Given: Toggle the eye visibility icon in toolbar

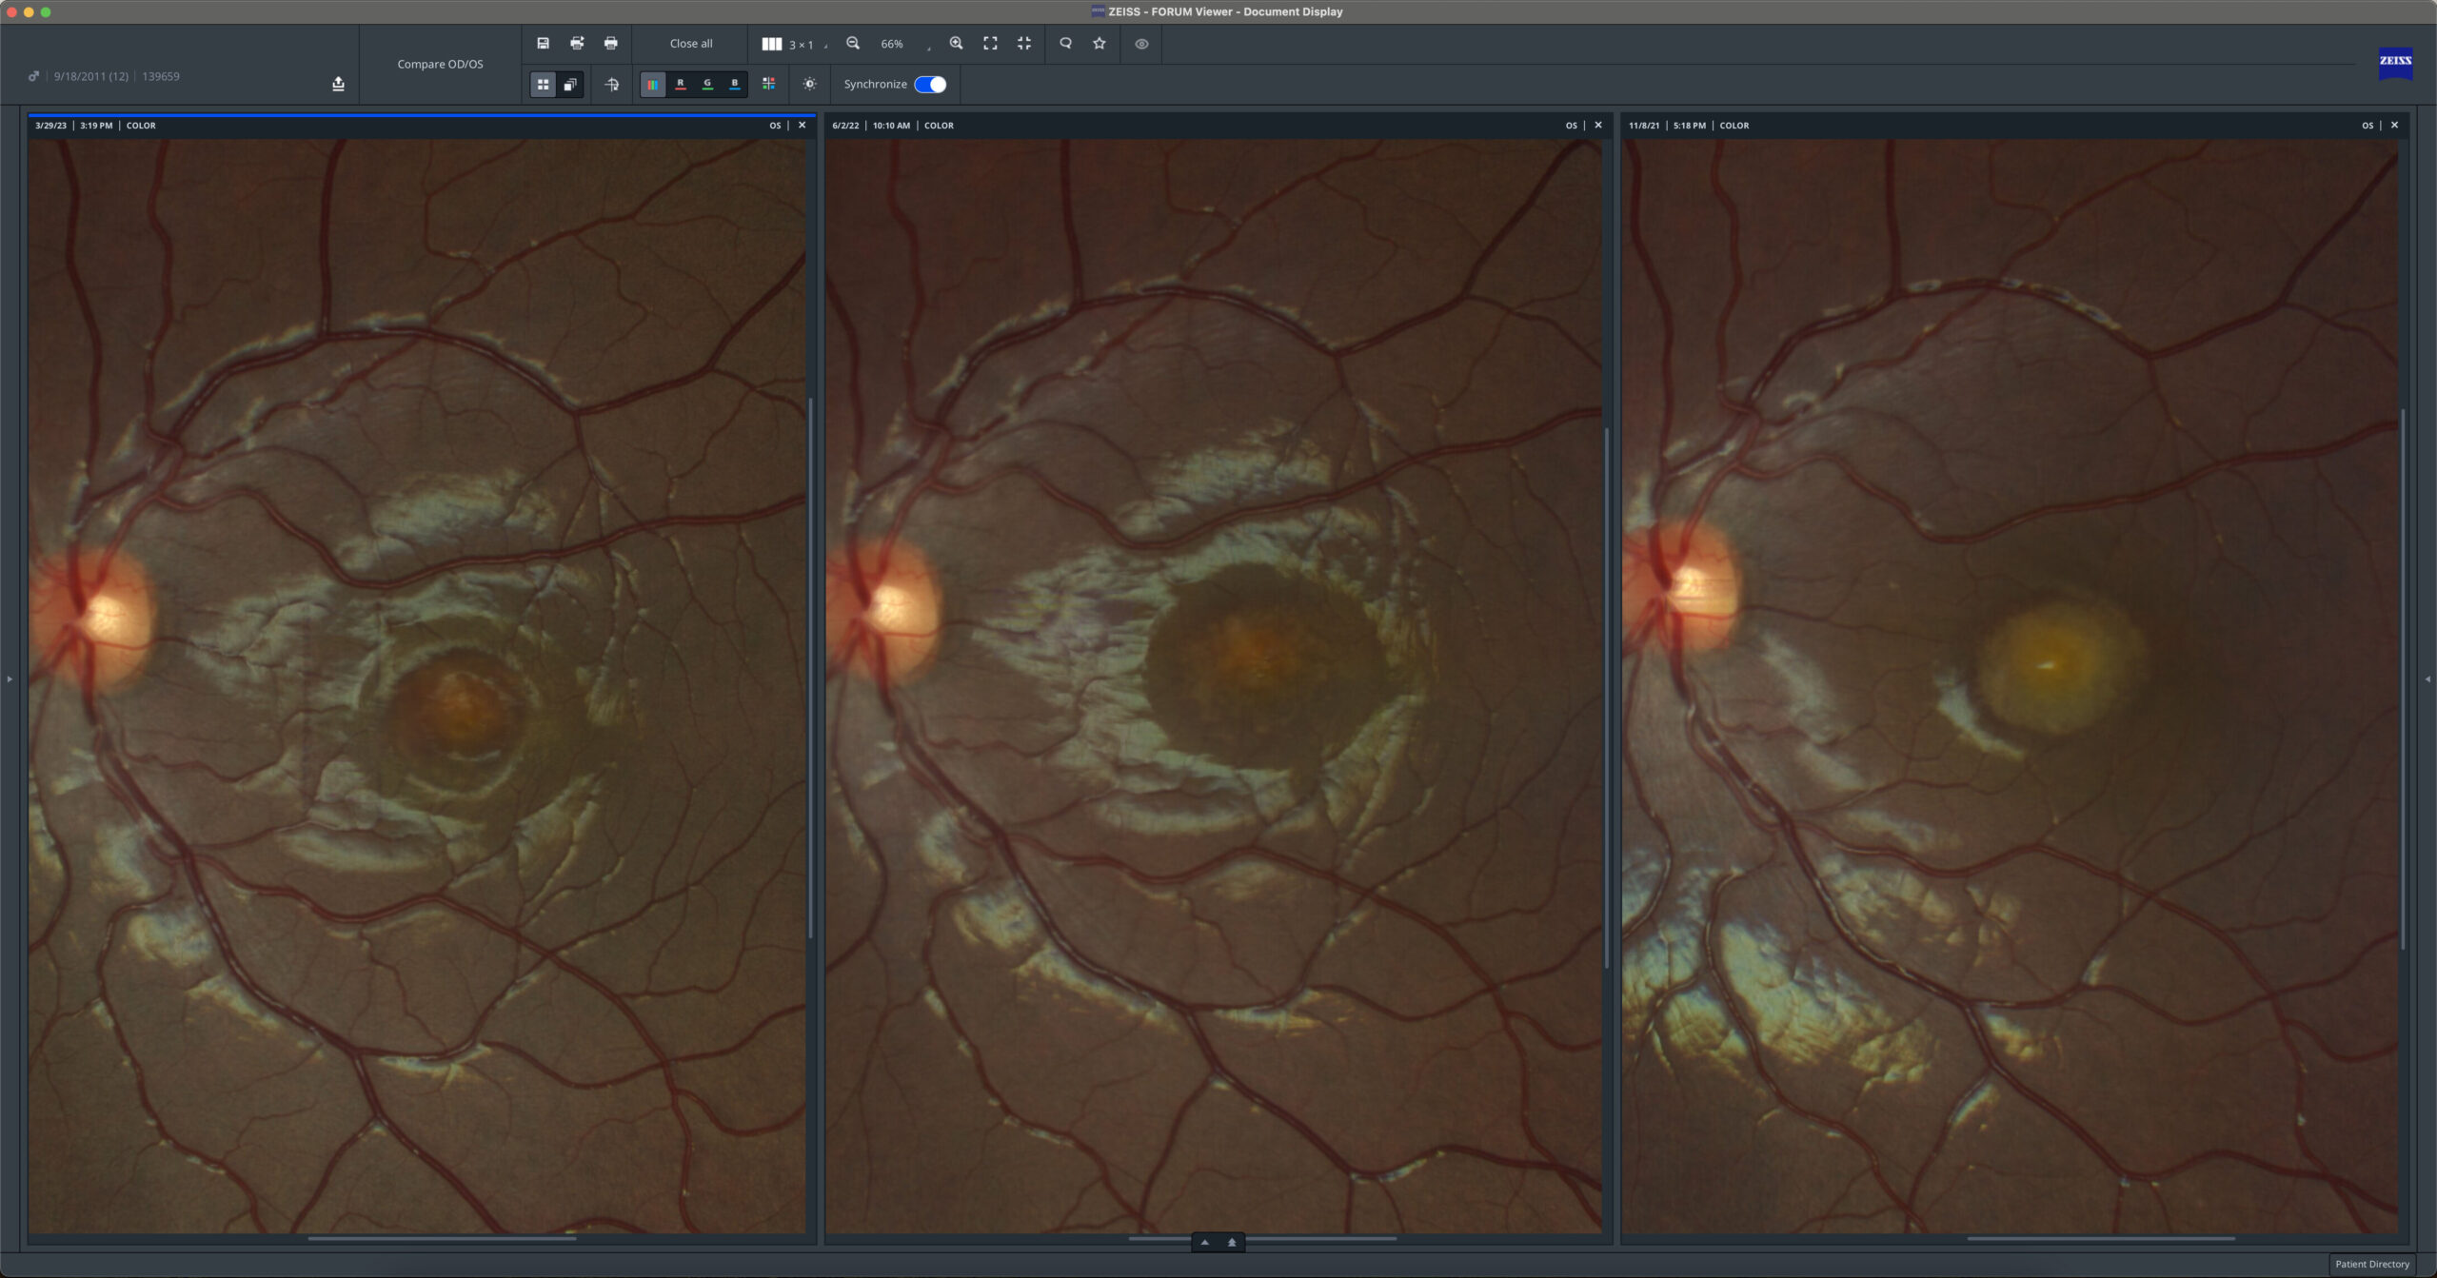Looking at the screenshot, I should pos(1141,44).
